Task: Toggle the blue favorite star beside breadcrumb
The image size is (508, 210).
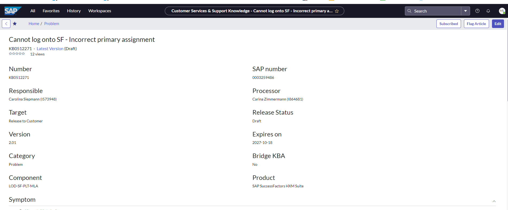Action: (x=15, y=24)
